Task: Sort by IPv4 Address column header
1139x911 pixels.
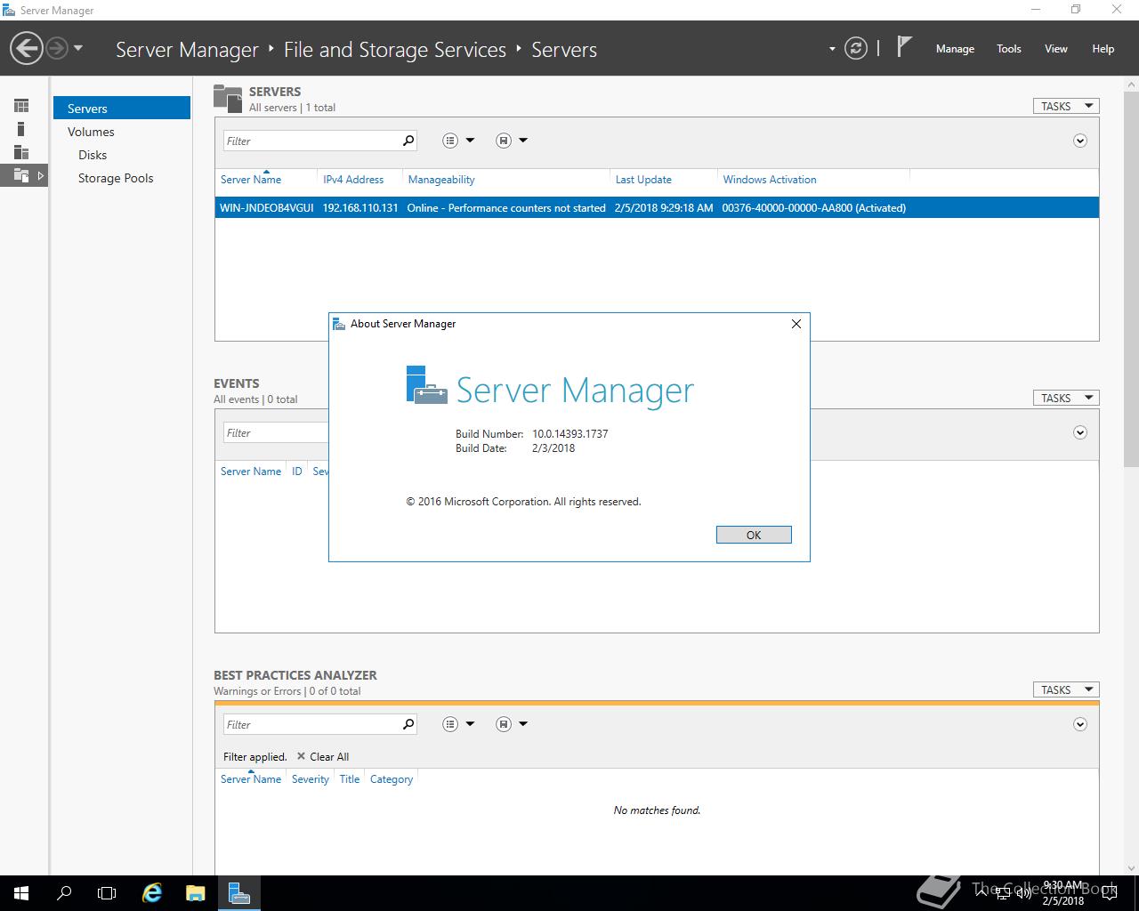Action: pyautogui.click(x=353, y=180)
